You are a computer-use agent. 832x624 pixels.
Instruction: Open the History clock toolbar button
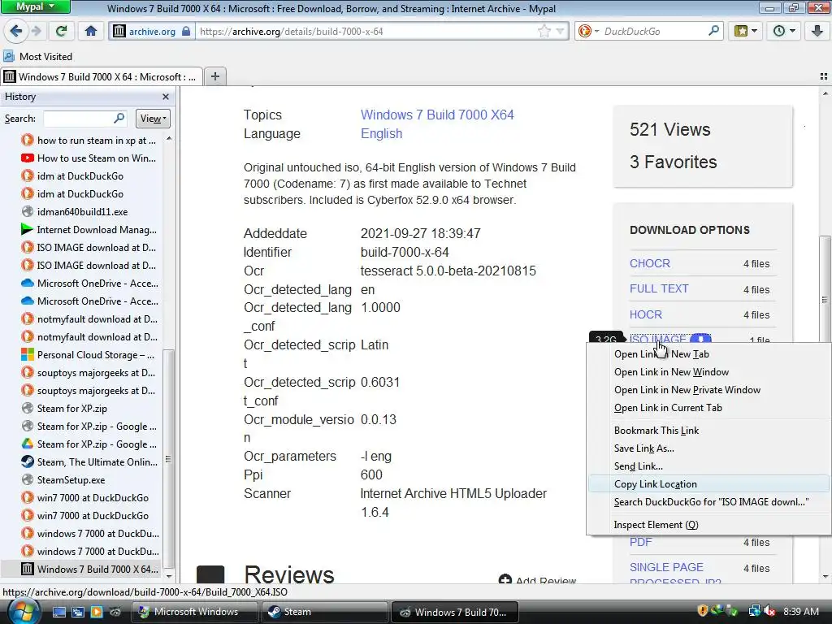coord(784,32)
